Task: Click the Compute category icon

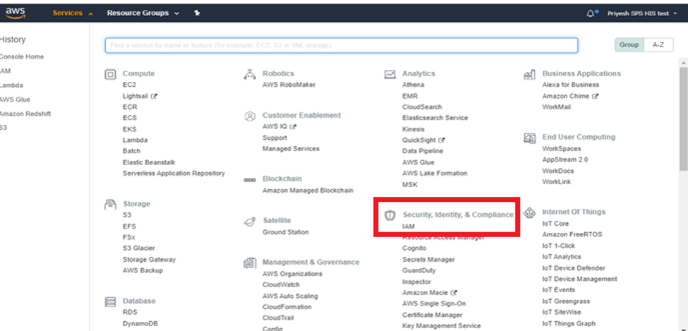Action: (x=110, y=73)
